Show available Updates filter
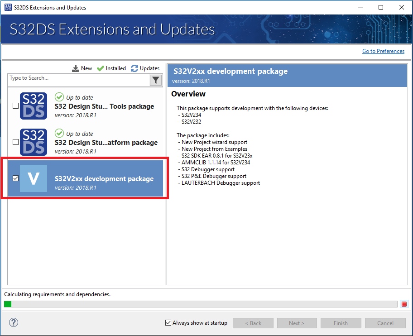The width and height of the screenshot is (413, 336). click(145, 68)
